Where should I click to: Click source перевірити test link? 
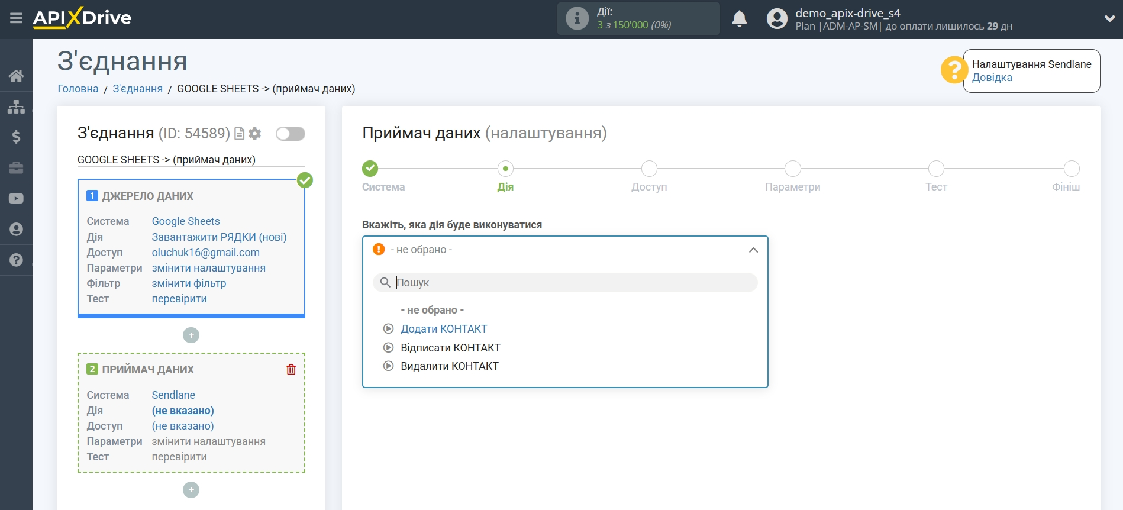(x=179, y=299)
